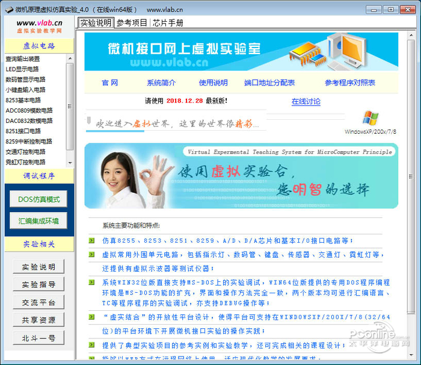Screen dimensions: 421x365
Task: Minimize the application window
Action: pos(373,10)
